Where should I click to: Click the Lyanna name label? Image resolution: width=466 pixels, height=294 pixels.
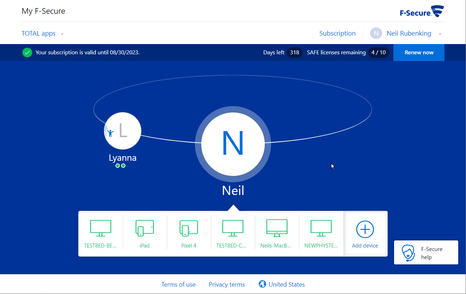pyautogui.click(x=123, y=158)
